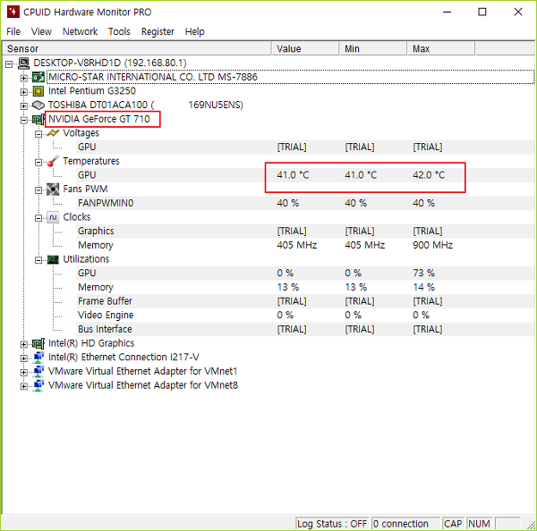Viewport: 537px width, 531px height.
Task: Click the Sensor column header
Action: pyautogui.click(x=137, y=48)
